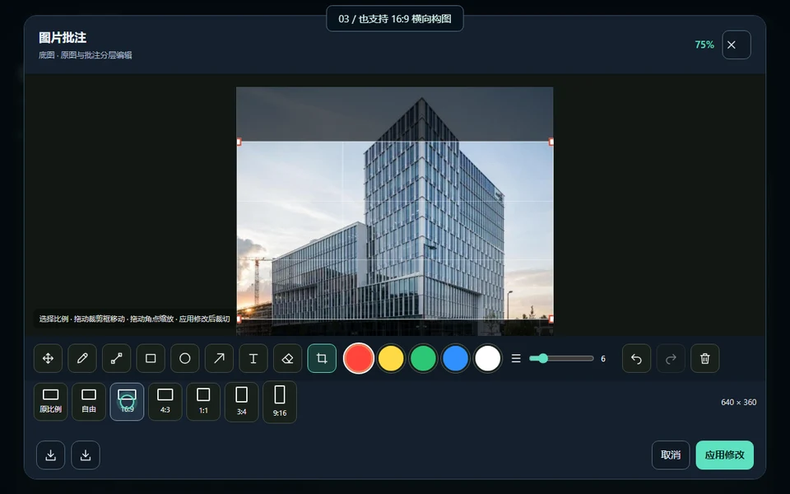This screenshot has height=494, width=790.
Task: Click the 图片批注 dialog title
Action: point(63,38)
